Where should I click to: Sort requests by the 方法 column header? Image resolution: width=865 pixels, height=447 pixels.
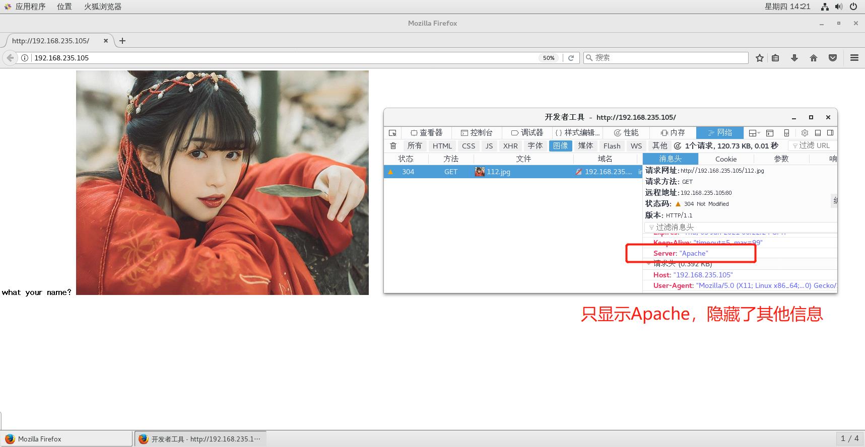[451, 159]
